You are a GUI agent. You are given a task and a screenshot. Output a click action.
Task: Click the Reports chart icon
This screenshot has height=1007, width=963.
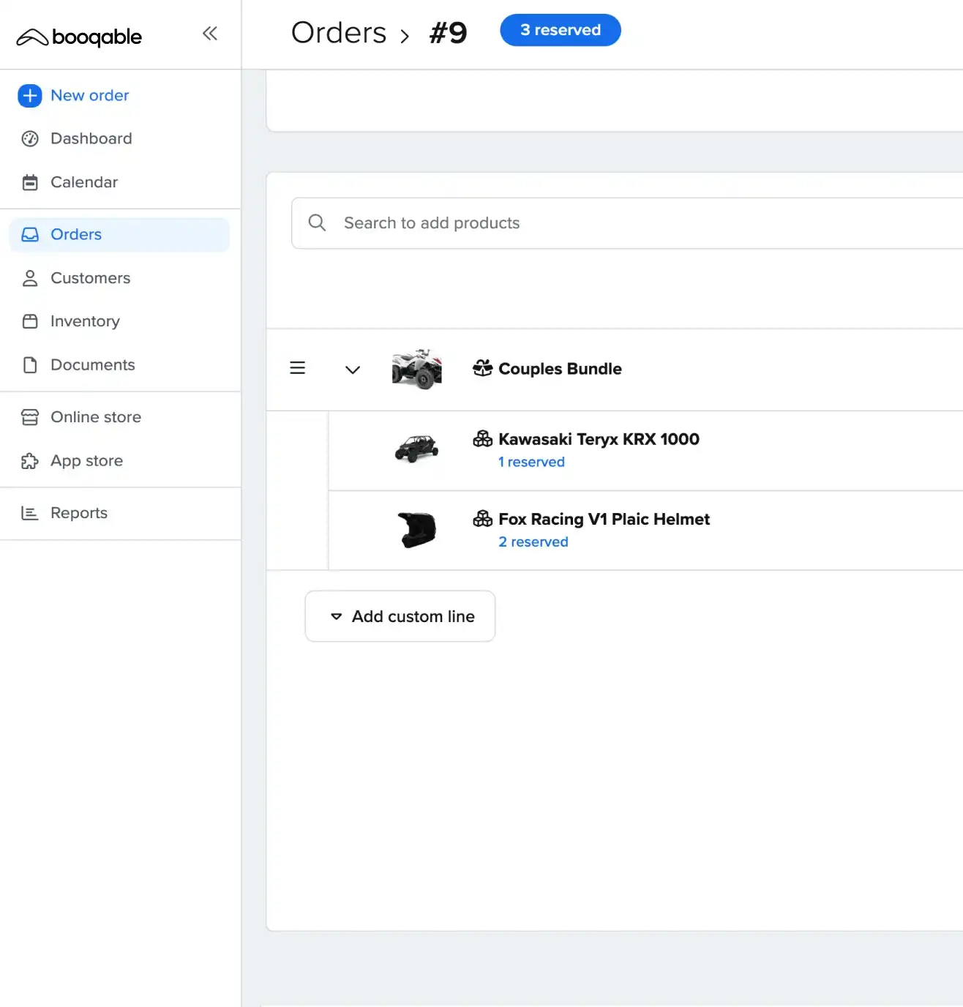(30, 513)
